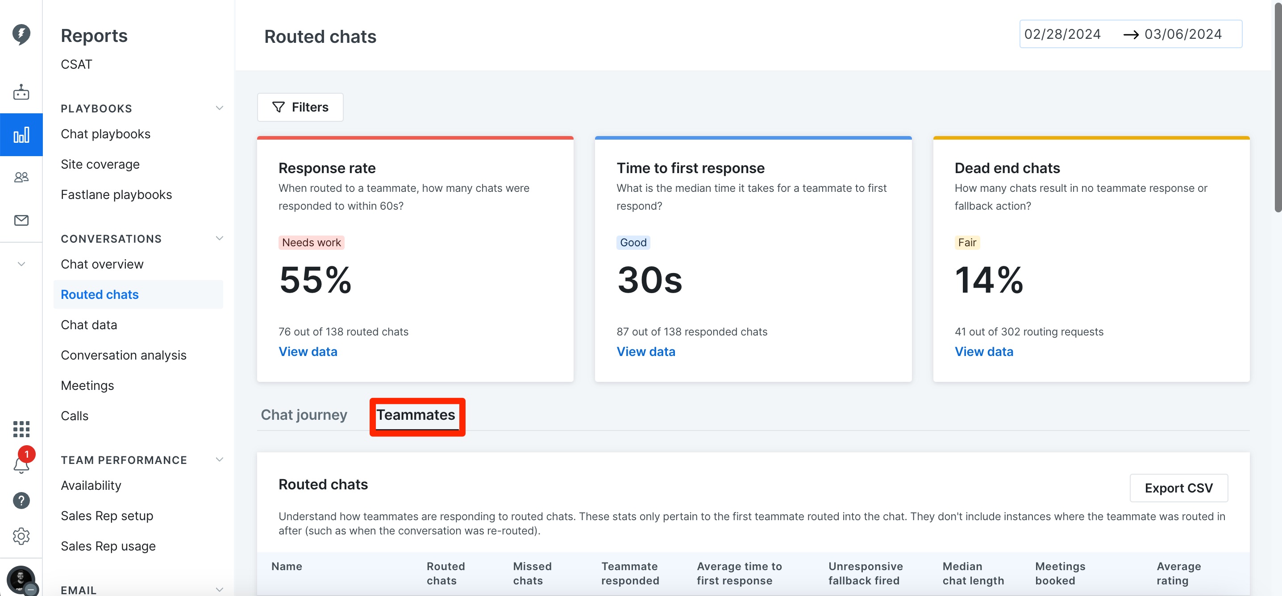Click the 02/28/2024 start date field
1282x596 pixels.
1062,34
